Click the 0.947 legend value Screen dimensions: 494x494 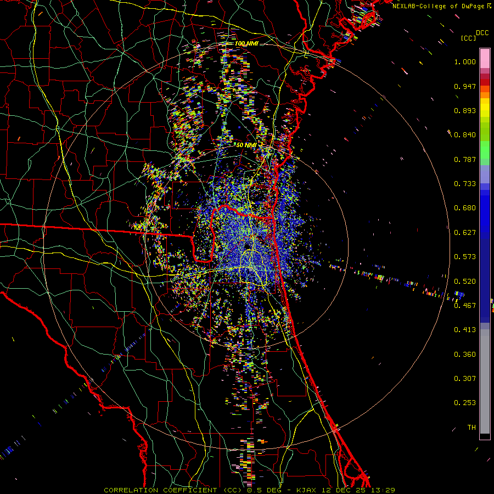pos(465,86)
